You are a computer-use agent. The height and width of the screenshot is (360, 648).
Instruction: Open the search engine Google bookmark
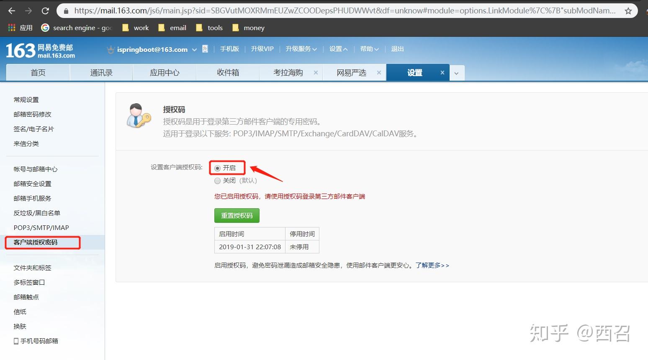tap(77, 28)
